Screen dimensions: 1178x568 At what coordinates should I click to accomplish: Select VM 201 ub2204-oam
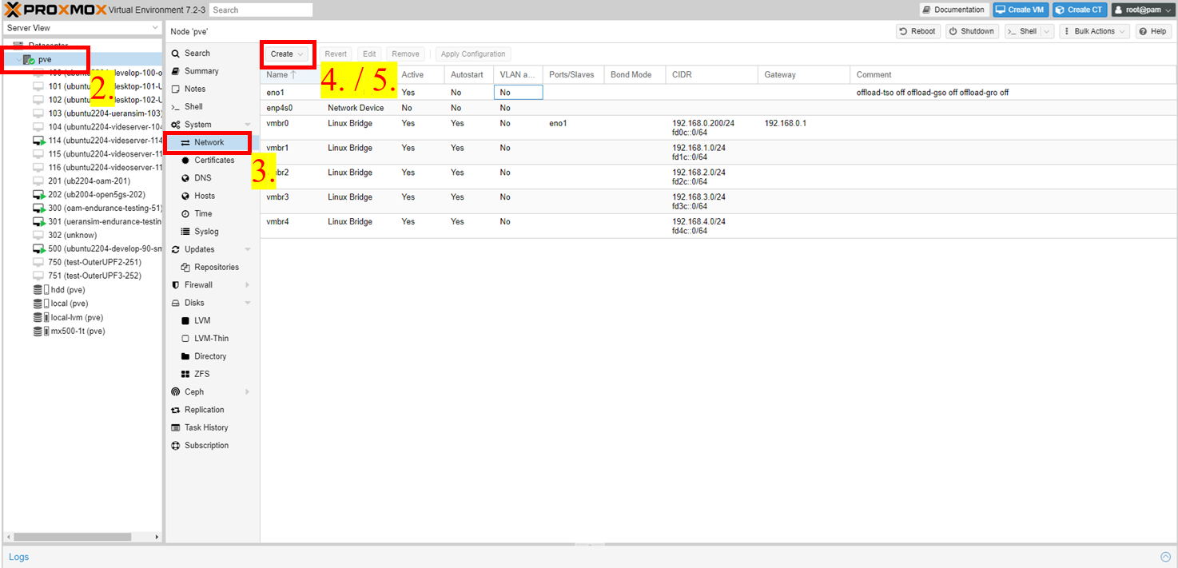[x=80, y=181]
